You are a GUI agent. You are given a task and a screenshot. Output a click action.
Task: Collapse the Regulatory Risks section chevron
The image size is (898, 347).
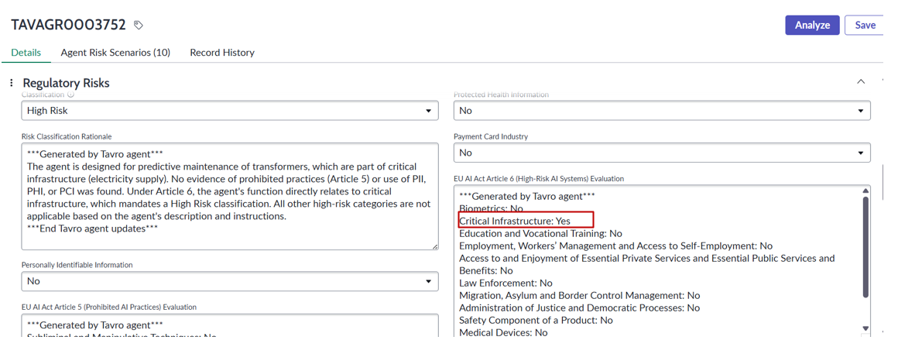[860, 82]
